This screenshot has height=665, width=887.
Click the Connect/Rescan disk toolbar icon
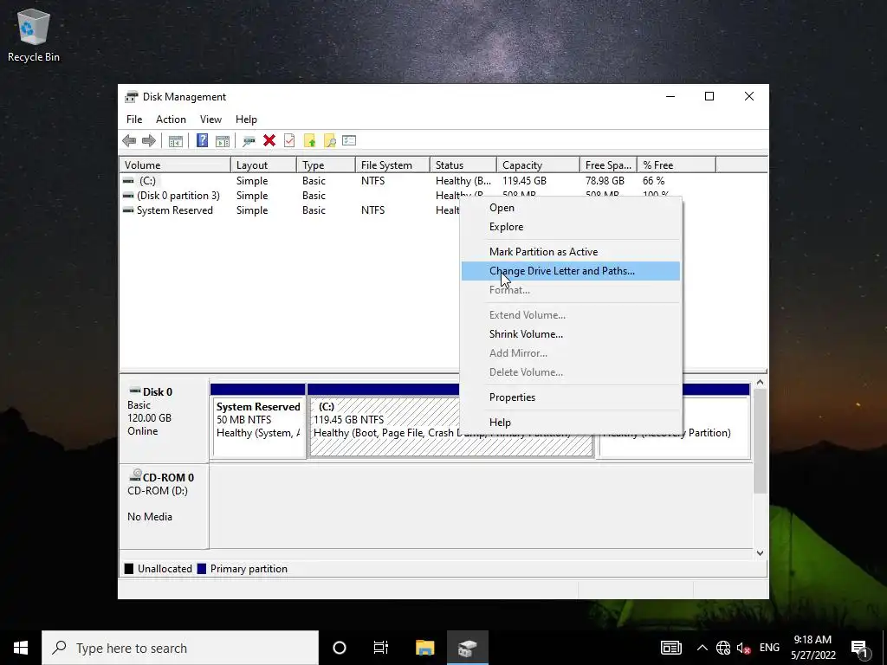pyautogui.click(x=249, y=141)
